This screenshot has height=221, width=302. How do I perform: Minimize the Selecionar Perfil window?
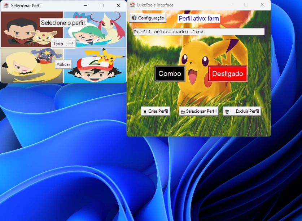pos(86,5)
